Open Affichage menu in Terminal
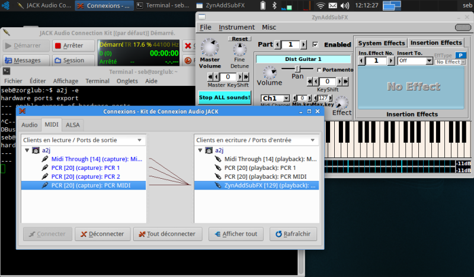This screenshot has height=277, width=474. pos(66,81)
